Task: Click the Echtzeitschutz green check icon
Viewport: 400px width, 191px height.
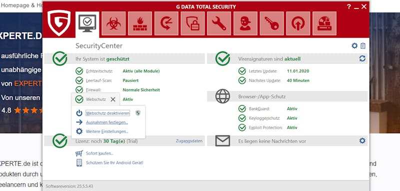Action: tap(79, 71)
